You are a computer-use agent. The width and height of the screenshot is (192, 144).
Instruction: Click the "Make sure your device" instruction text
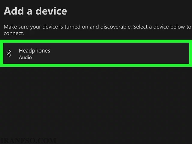31,27
